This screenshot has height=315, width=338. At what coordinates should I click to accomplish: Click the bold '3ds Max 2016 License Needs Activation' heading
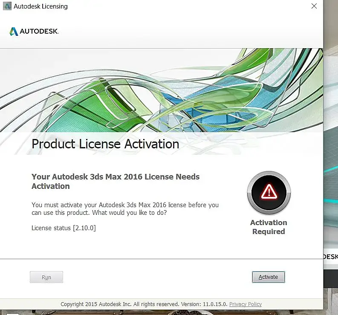click(x=116, y=181)
